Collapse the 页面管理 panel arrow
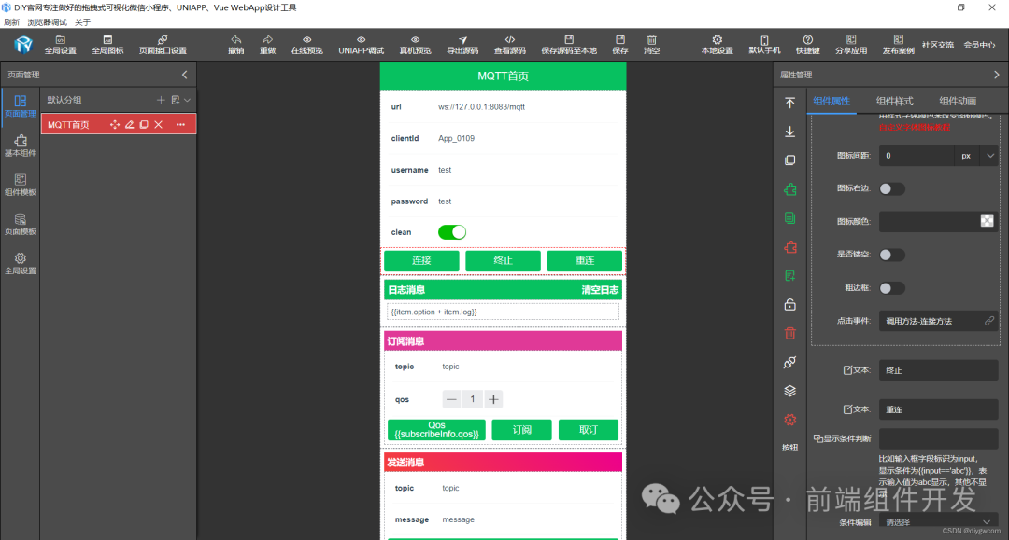Viewport: 1009px width, 540px height. (x=185, y=75)
